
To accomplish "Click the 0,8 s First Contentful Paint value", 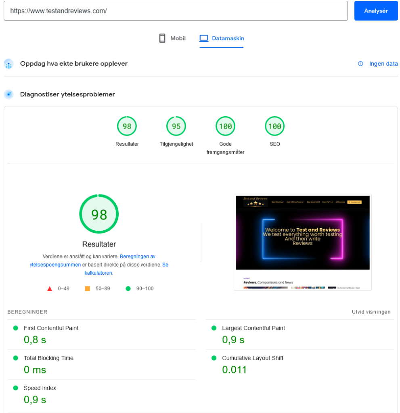I will pyautogui.click(x=35, y=340).
